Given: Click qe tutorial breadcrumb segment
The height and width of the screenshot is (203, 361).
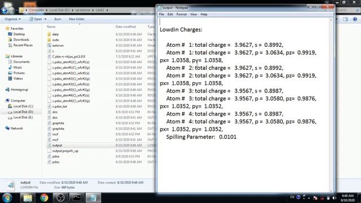Looking at the screenshot, I should pos(83,10).
